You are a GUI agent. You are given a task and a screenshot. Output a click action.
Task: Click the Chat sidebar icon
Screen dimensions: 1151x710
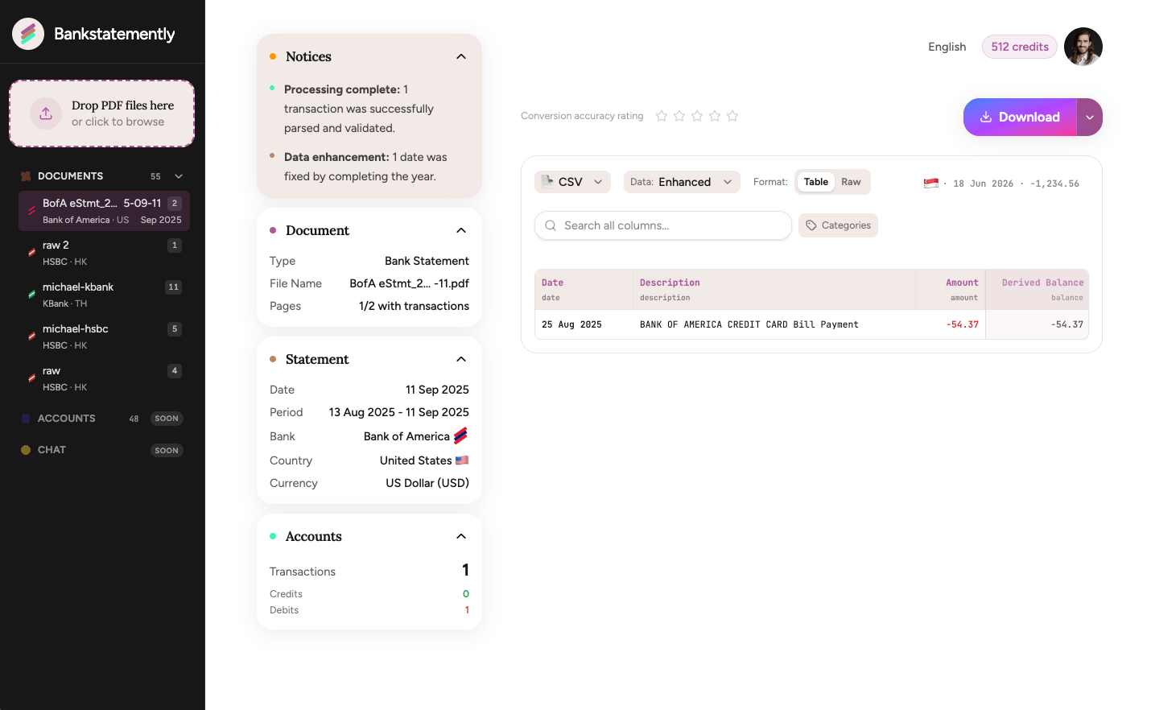tap(26, 450)
